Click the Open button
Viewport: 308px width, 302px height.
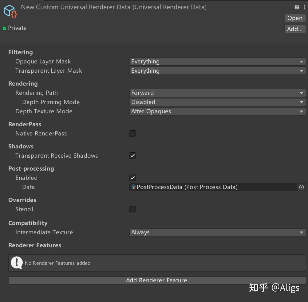pos(294,18)
